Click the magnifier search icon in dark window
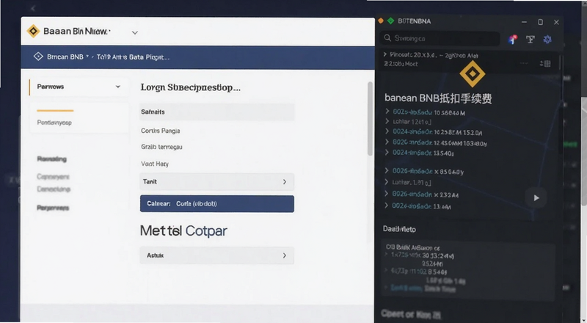Image resolution: width=587 pixels, height=323 pixels. pos(387,38)
